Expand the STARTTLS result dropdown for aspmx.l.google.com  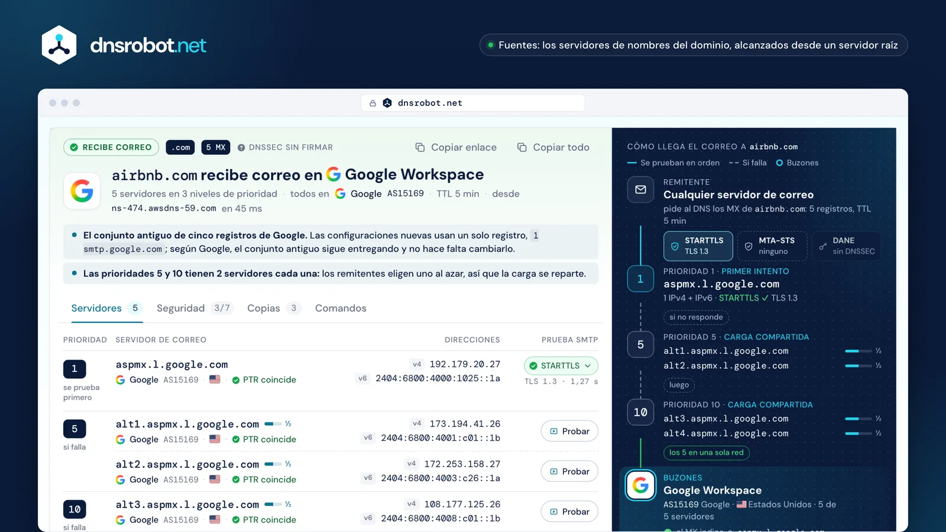pos(561,366)
